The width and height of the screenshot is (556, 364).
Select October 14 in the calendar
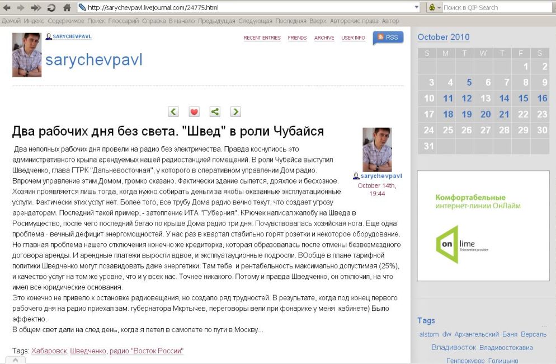504,99
